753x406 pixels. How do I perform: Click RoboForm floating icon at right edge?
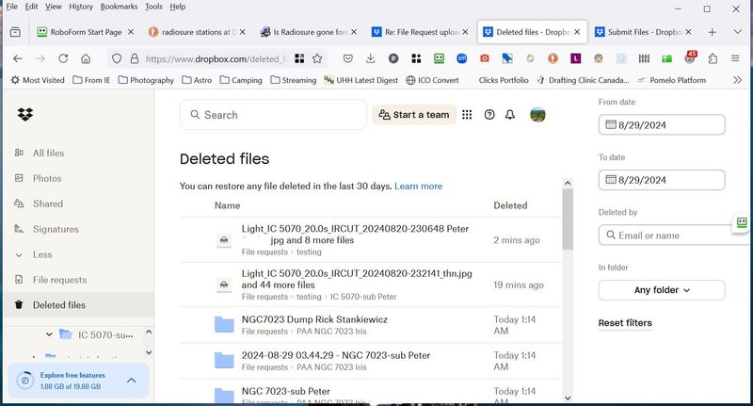pos(742,222)
